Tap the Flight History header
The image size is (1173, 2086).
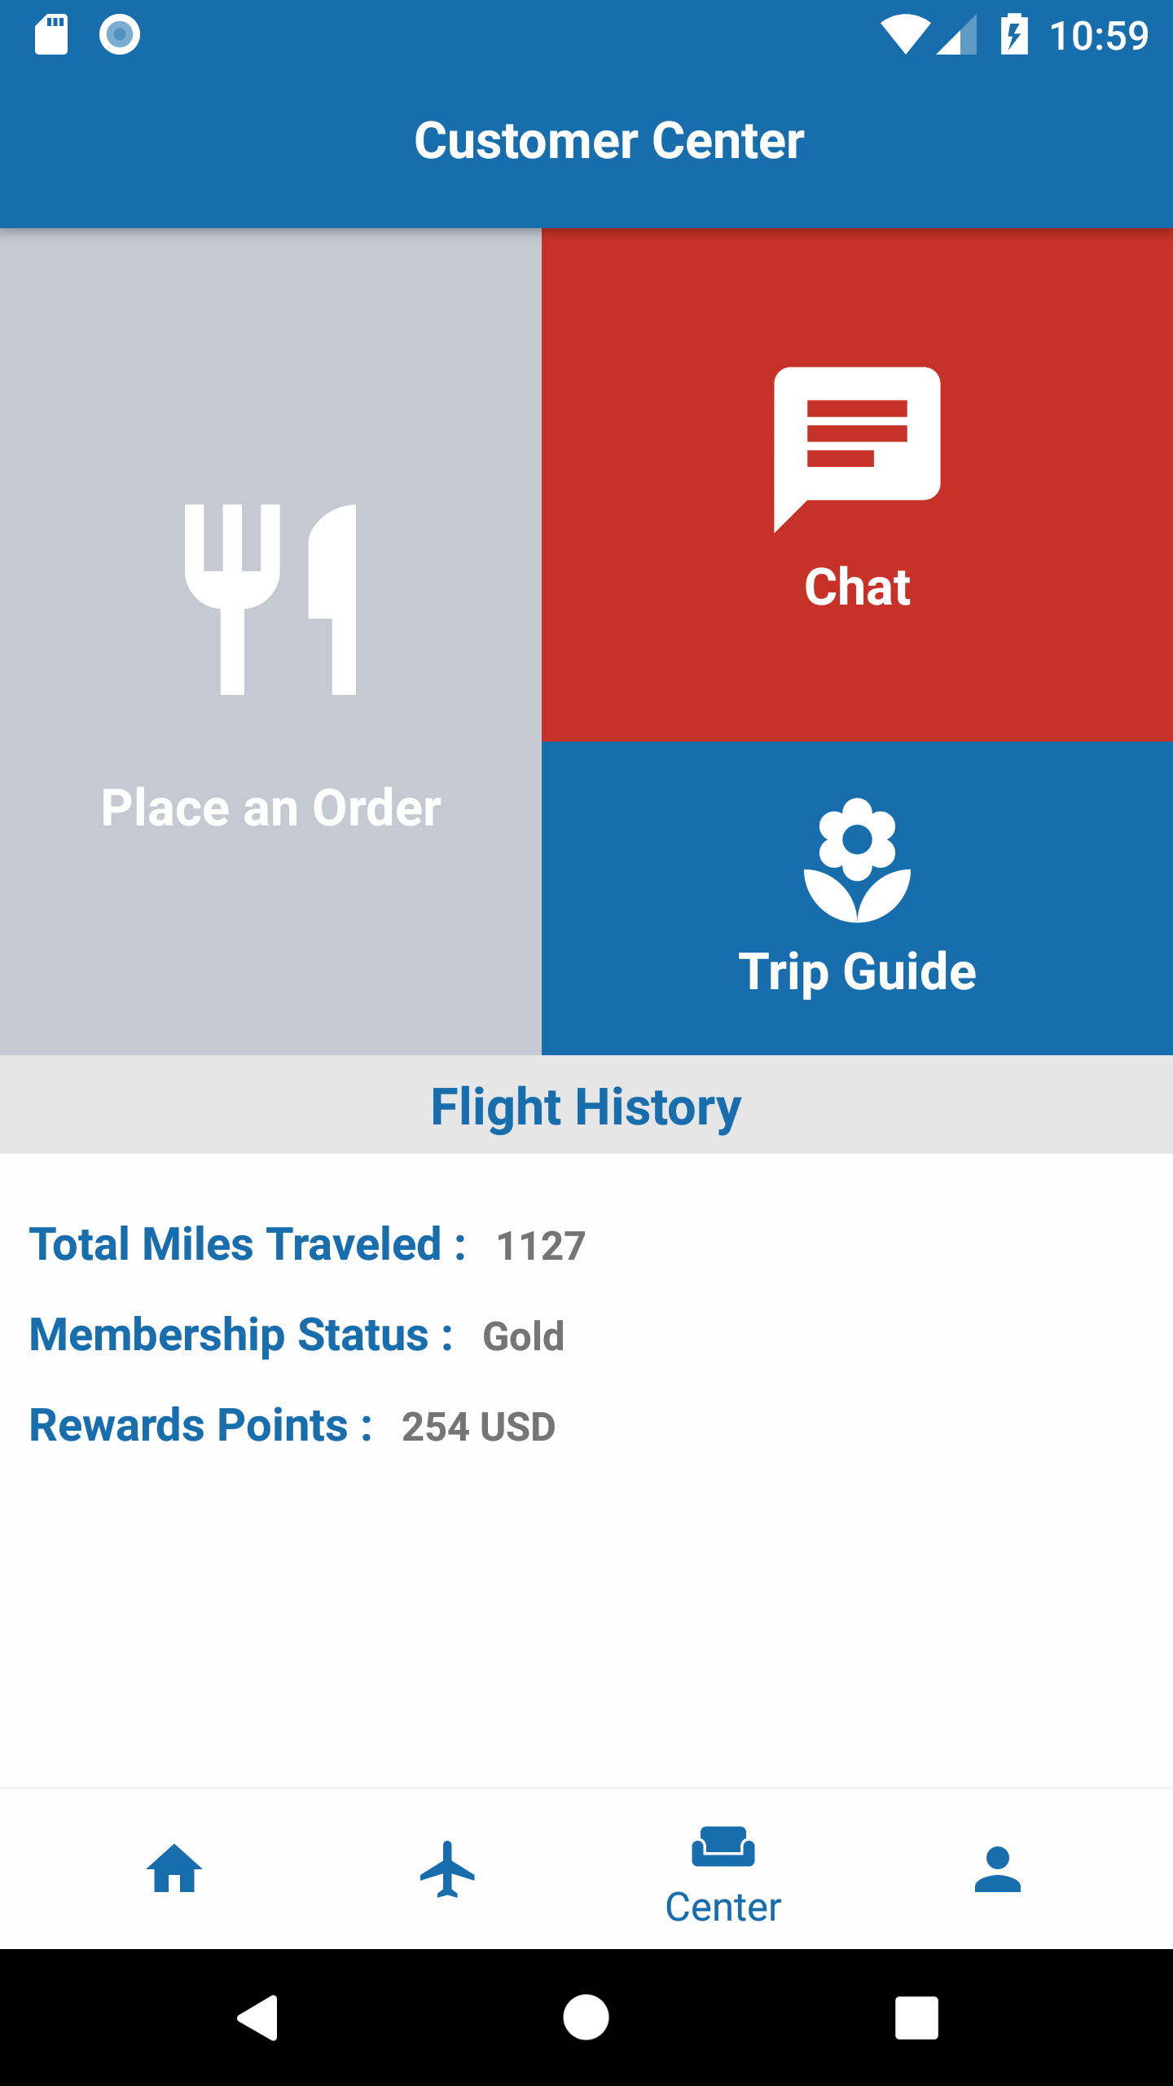(x=586, y=1107)
